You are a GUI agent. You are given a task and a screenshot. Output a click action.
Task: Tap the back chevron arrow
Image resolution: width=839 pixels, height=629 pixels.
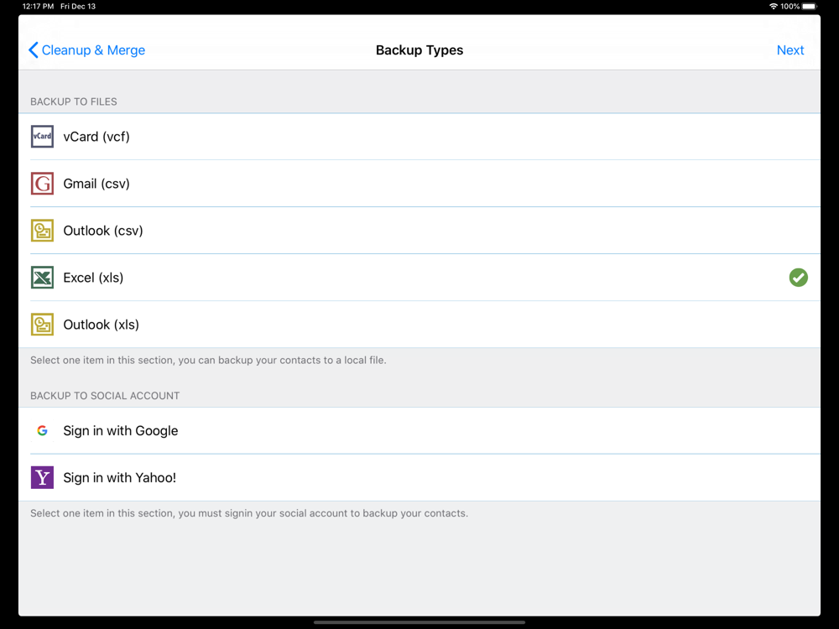(34, 50)
